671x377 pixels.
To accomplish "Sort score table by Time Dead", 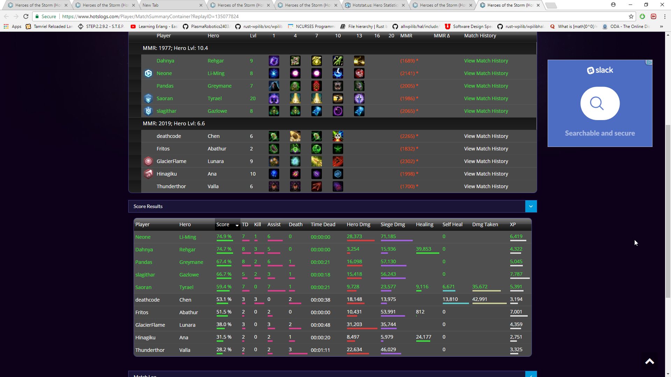I will pyautogui.click(x=323, y=224).
